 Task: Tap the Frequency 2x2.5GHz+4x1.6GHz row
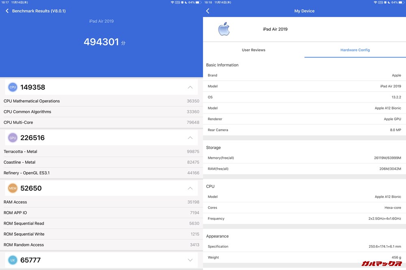304,219
